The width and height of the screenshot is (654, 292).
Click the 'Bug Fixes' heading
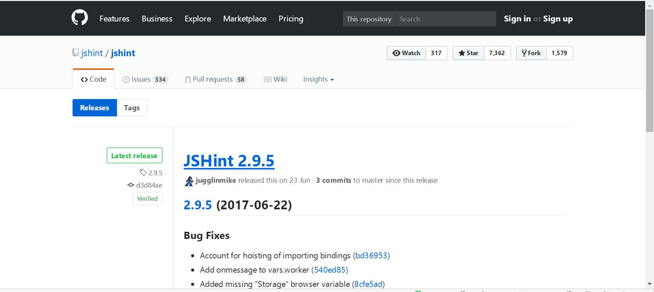(x=207, y=236)
